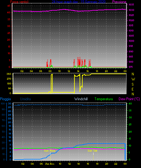Click the green Temperatura legend label
This screenshot has width=141, height=168.
pos(104,99)
